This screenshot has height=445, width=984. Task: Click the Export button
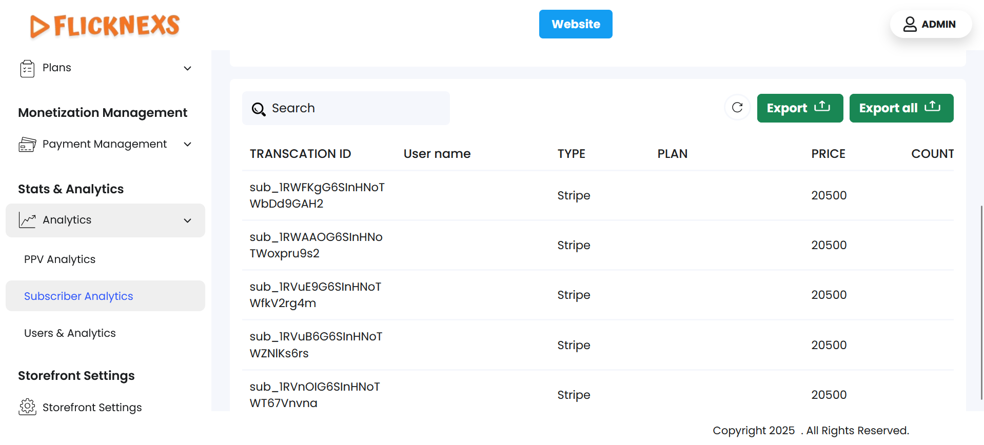pyautogui.click(x=799, y=108)
